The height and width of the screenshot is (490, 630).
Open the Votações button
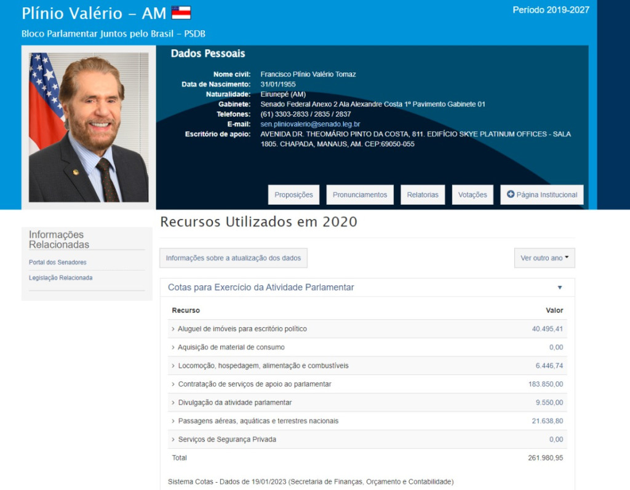click(x=472, y=195)
